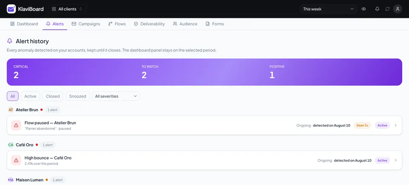This screenshot has width=409, height=185.
Task: Filter alerts by Active
Action: coord(30,96)
